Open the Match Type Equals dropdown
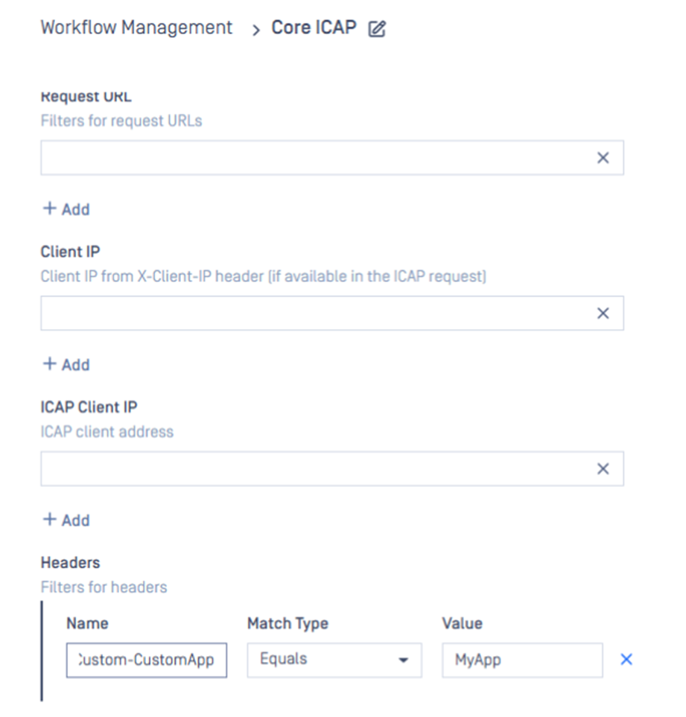Image resolution: width=686 pixels, height=717 pixels. coord(334,660)
